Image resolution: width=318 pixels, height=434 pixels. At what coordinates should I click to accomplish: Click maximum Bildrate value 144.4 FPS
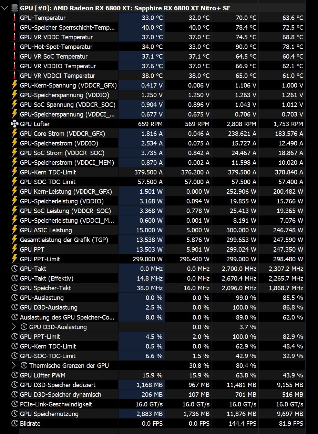click(243, 423)
